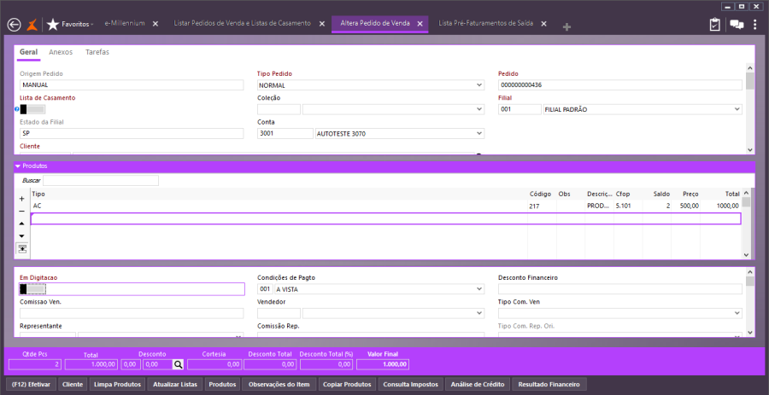Open the three-dot options menu
Viewport: 769px width, 395px height.
click(754, 25)
